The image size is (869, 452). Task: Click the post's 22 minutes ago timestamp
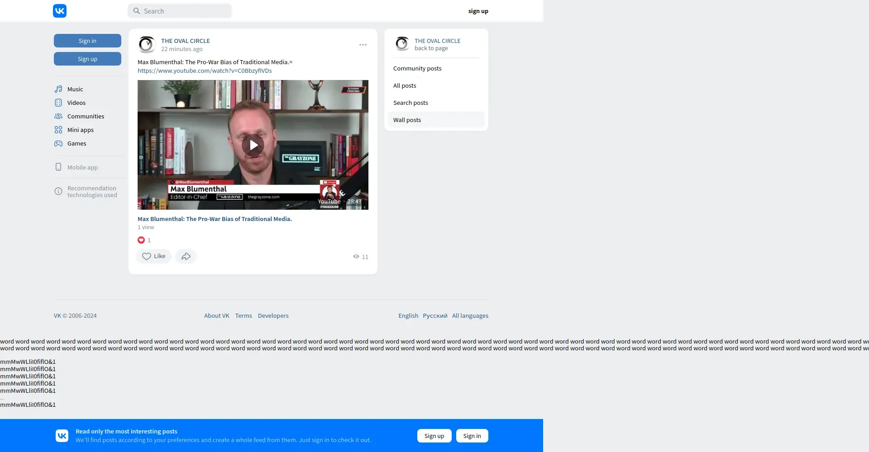[x=182, y=49]
